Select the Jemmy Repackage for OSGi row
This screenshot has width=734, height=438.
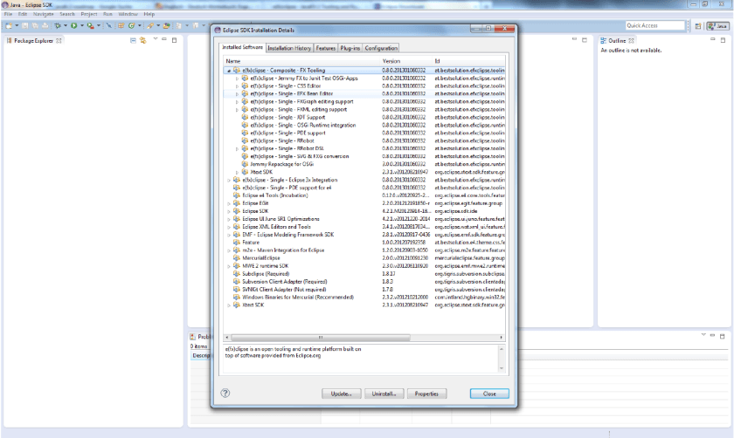tap(364, 164)
